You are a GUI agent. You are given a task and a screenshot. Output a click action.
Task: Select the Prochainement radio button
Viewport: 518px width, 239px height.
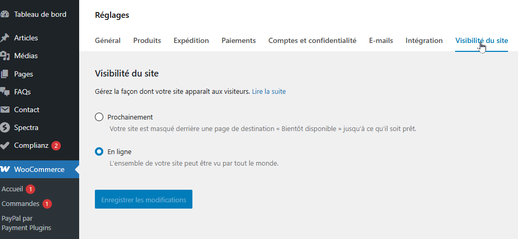click(x=99, y=117)
